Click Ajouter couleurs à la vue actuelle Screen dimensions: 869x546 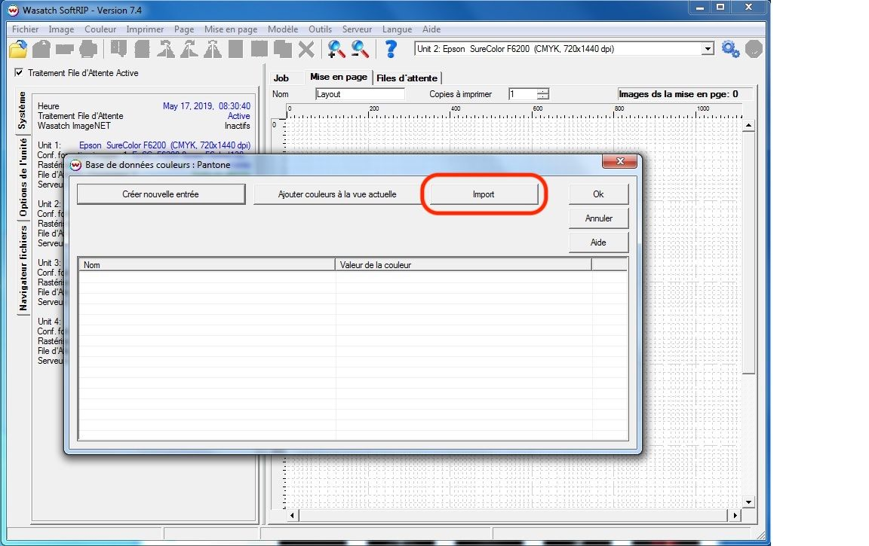337,194
